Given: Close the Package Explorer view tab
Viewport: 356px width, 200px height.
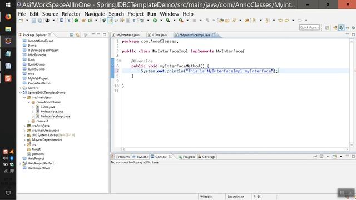Looking at the screenshot, I should (x=50, y=35).
